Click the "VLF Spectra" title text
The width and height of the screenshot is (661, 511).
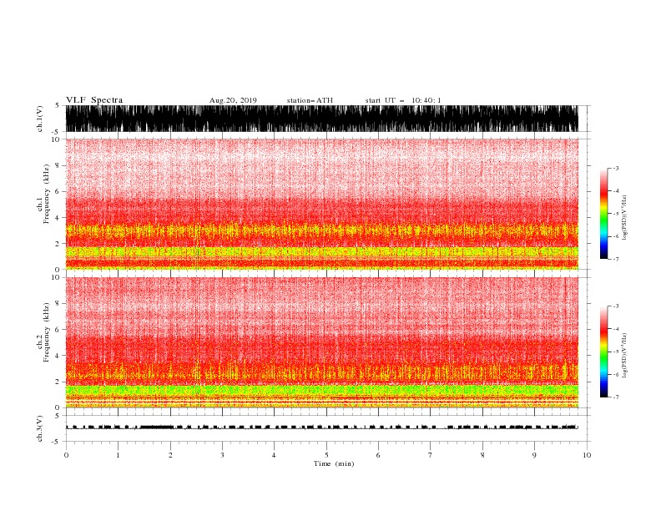94,100
